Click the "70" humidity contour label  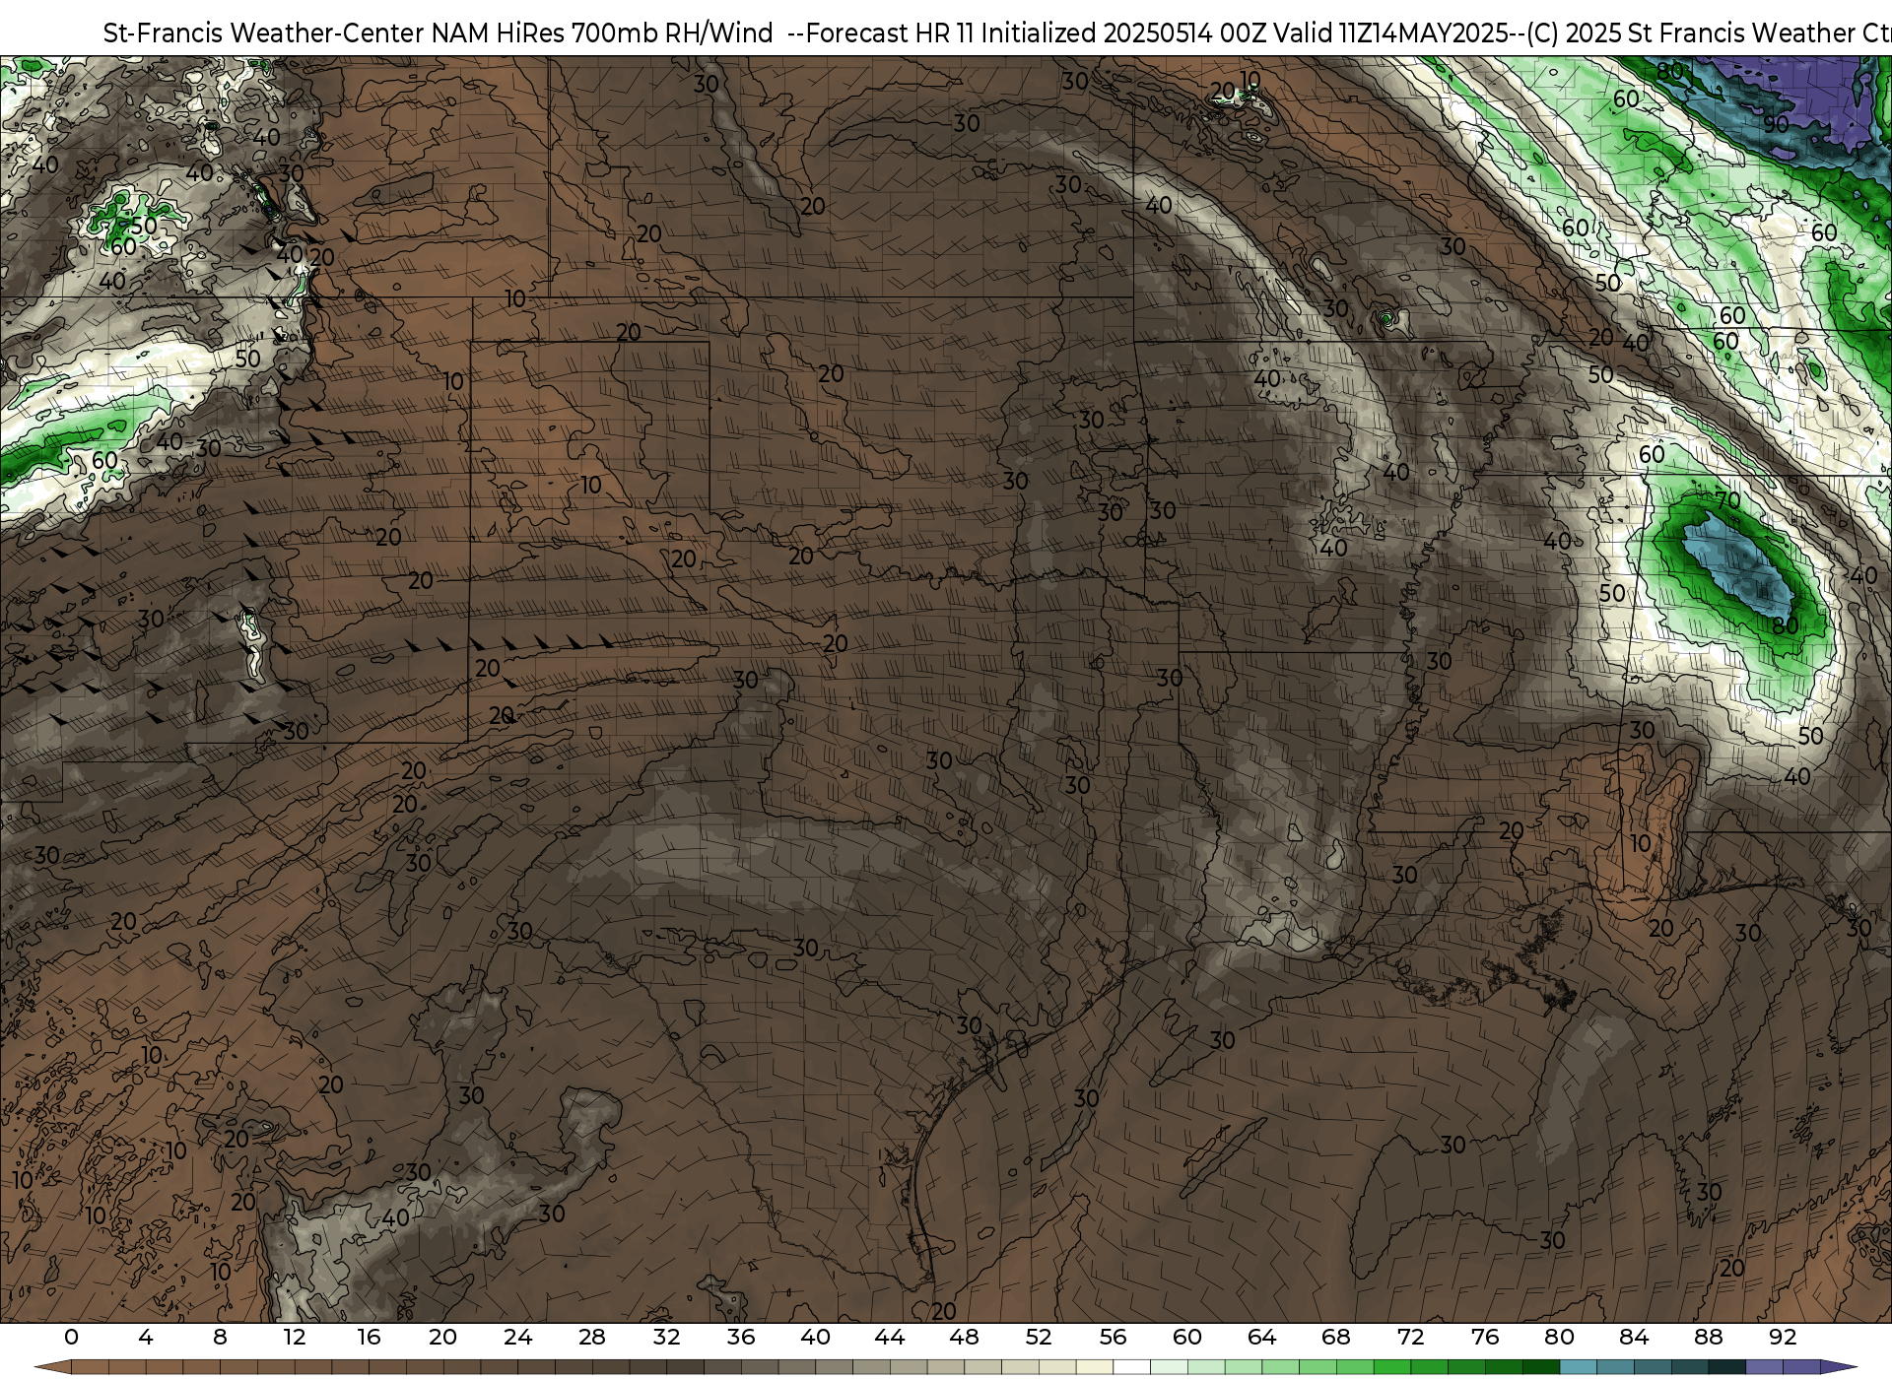(x=1727, y=500)
